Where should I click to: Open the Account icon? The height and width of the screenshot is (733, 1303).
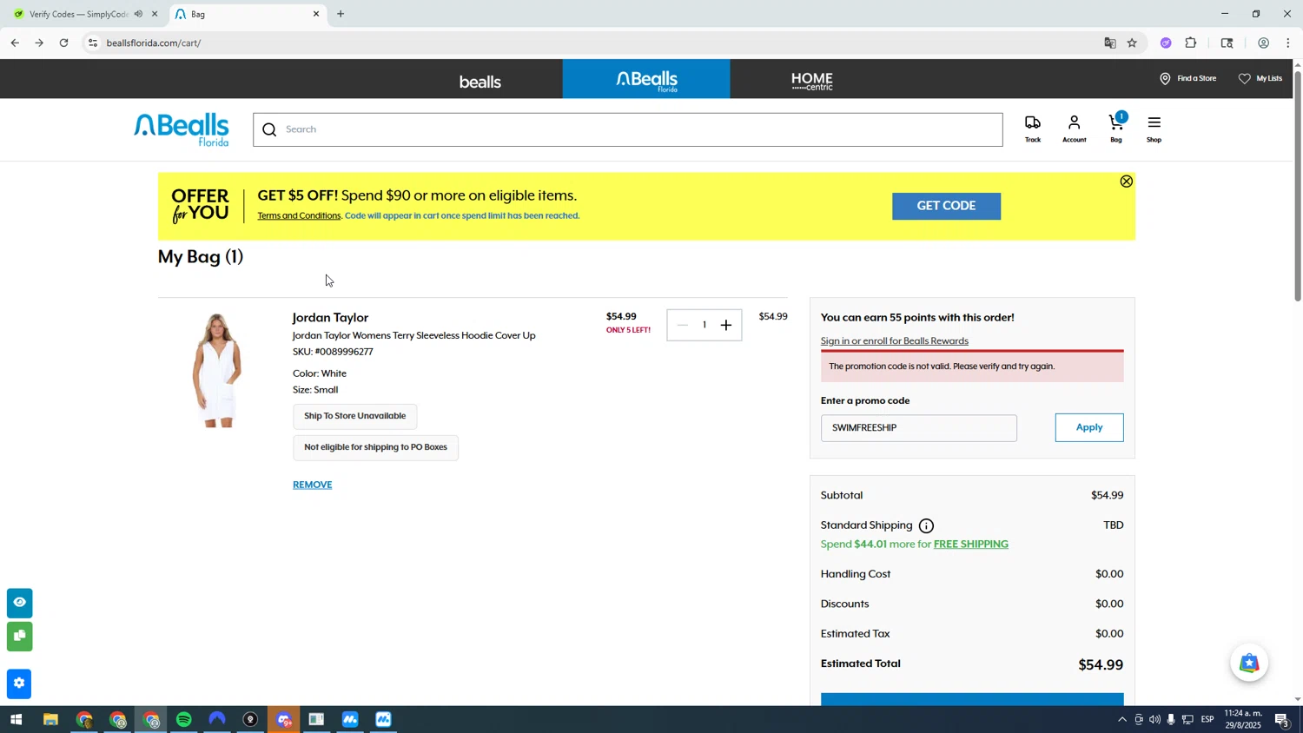1075,129
